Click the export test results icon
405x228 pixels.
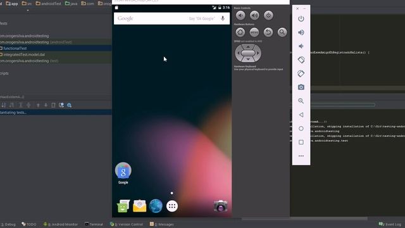[53, 105]
